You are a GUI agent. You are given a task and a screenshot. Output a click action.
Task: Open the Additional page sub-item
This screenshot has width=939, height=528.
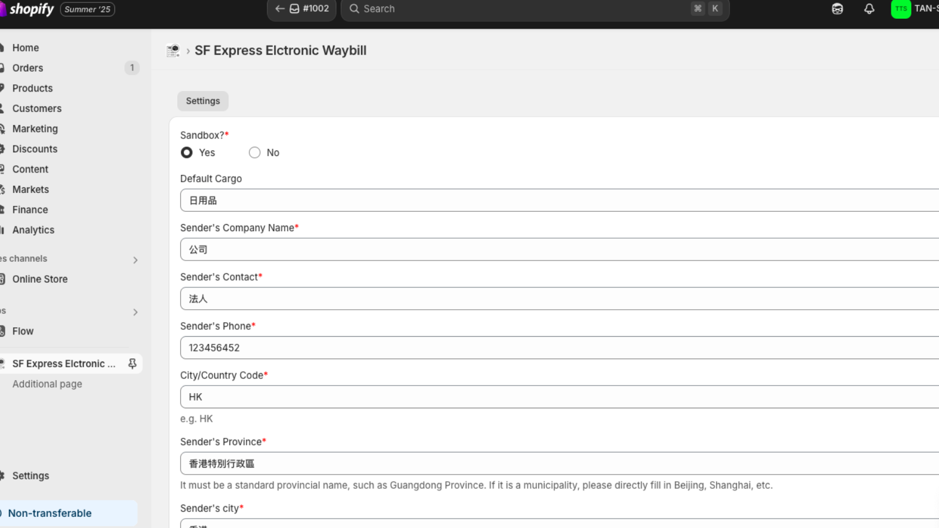coord(47,384)
